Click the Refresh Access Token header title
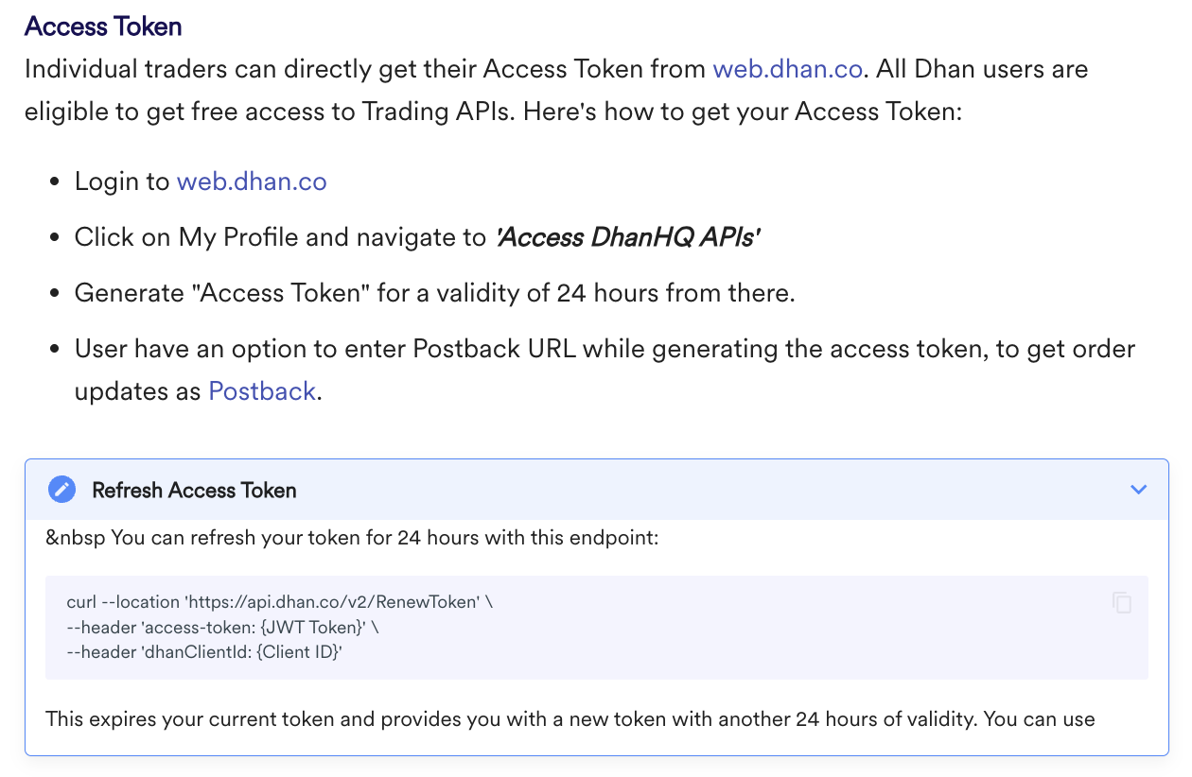 tap(194, 490)
